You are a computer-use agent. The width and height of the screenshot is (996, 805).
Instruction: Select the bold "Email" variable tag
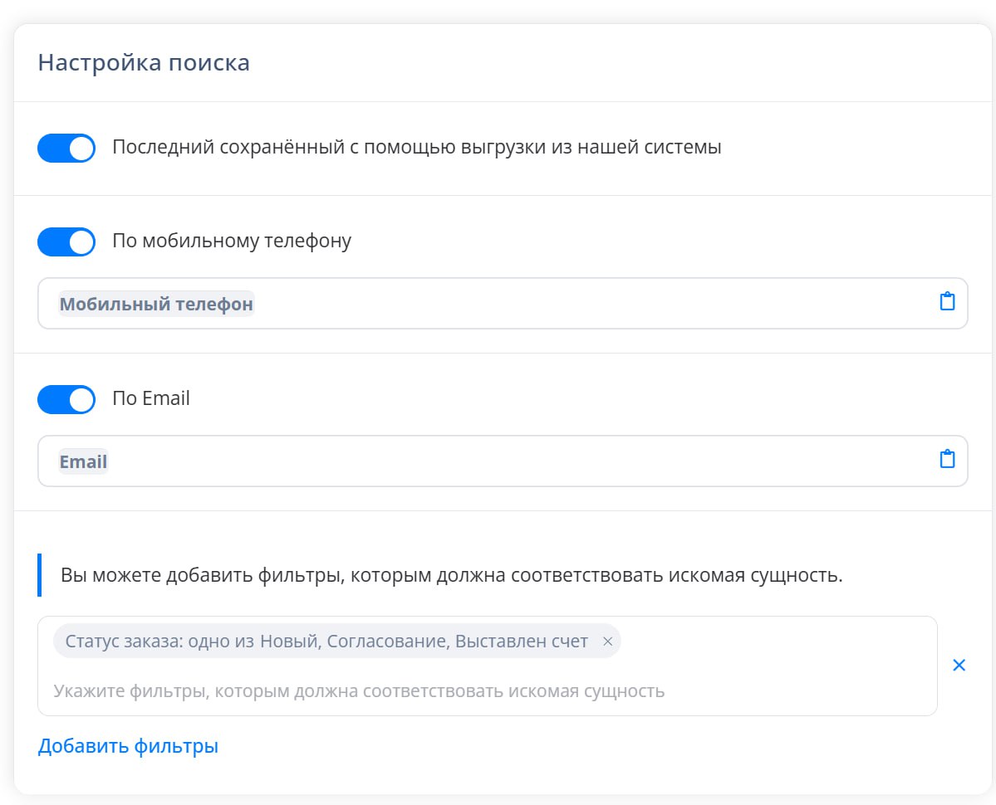83,461
